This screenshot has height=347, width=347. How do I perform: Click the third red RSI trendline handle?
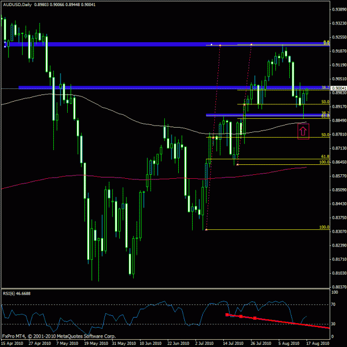(255, 318)
